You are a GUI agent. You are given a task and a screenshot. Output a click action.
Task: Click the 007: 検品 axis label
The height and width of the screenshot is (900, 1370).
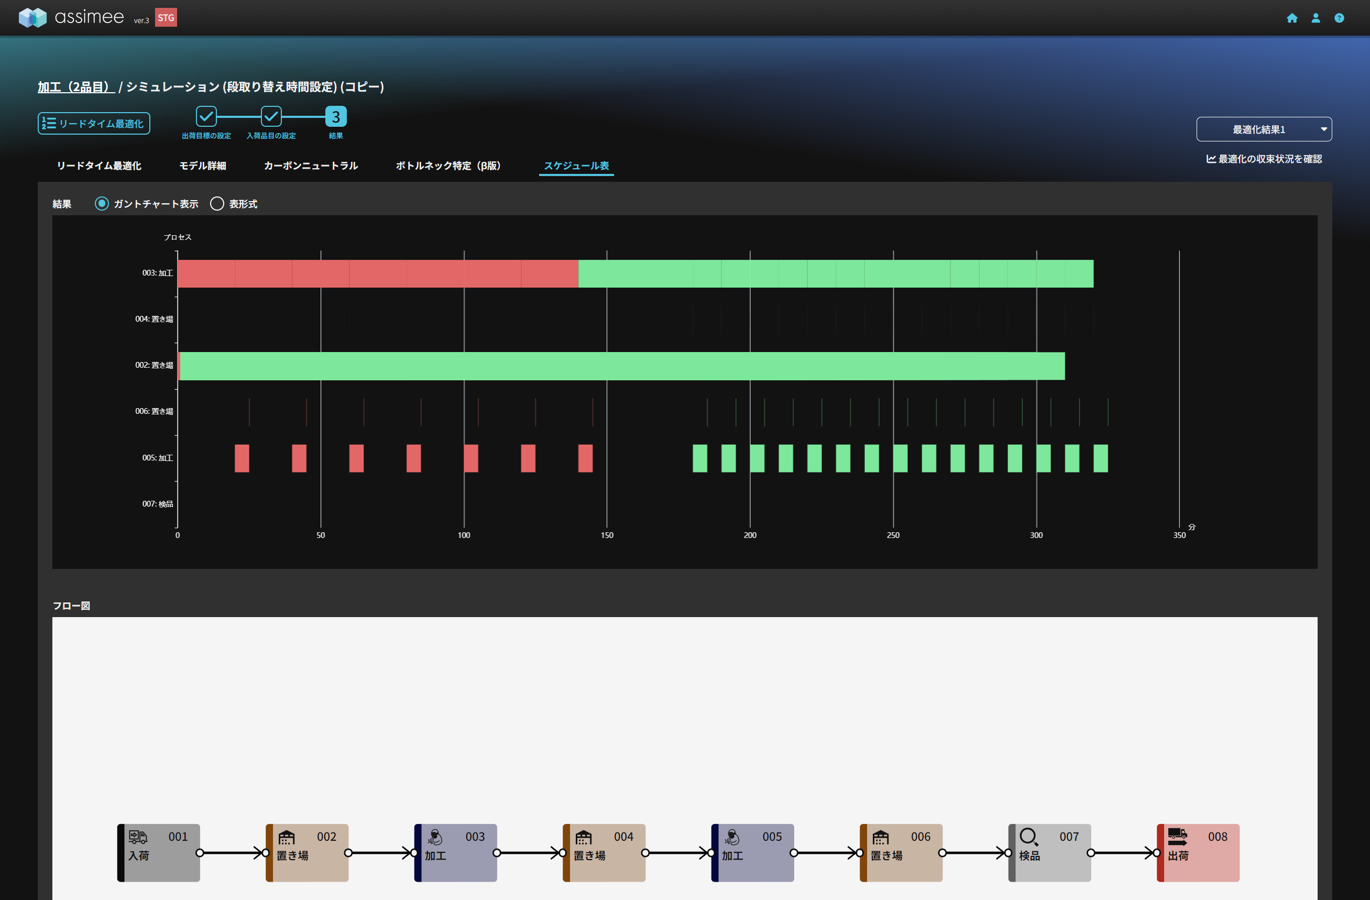(158, 503)
